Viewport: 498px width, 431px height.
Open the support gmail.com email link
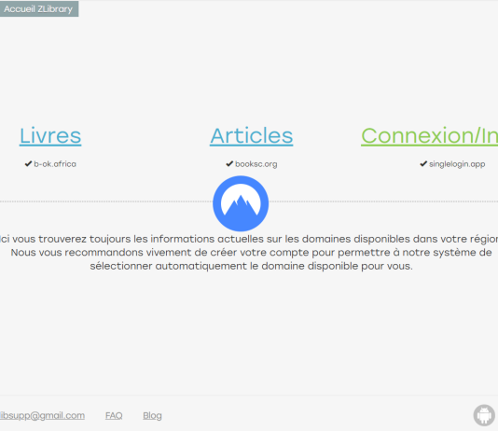click(x=42, y=415)
